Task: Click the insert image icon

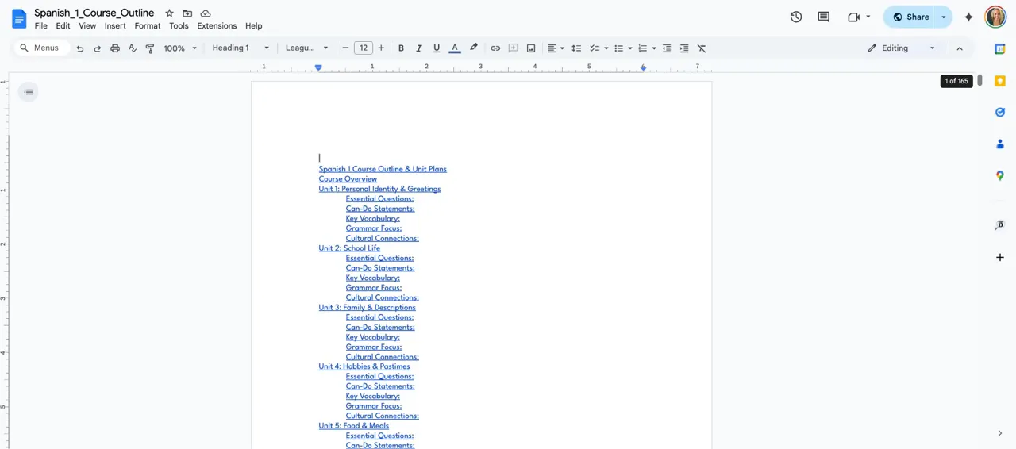Action: click(531, 48)
